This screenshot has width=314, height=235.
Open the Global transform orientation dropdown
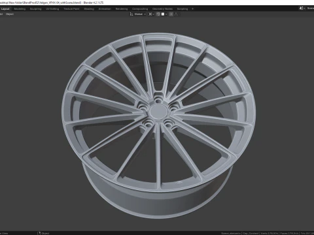tap(140, 14)
